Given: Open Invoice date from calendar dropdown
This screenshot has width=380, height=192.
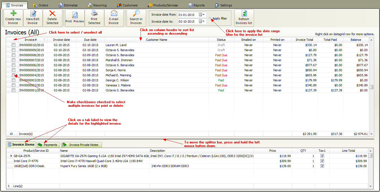Looking at the screenshot, I should point(202,15).
